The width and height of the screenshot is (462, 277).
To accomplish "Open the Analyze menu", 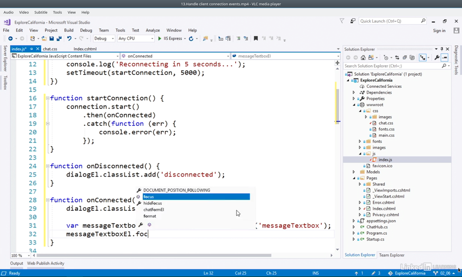I will pos(152,31).
